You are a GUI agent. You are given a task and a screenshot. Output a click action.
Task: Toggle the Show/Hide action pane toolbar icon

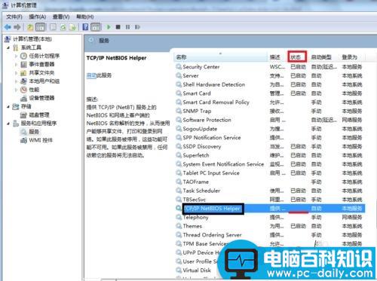tap(96, 27)
